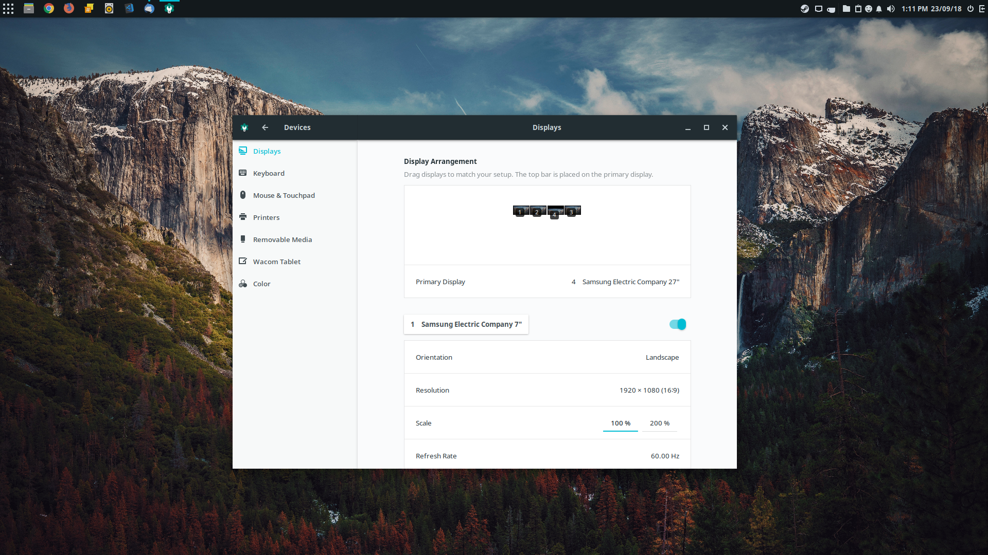Launch the file manager from the top panel
The height and width of the screenshot is (555, 988).
tap(29, 8)
